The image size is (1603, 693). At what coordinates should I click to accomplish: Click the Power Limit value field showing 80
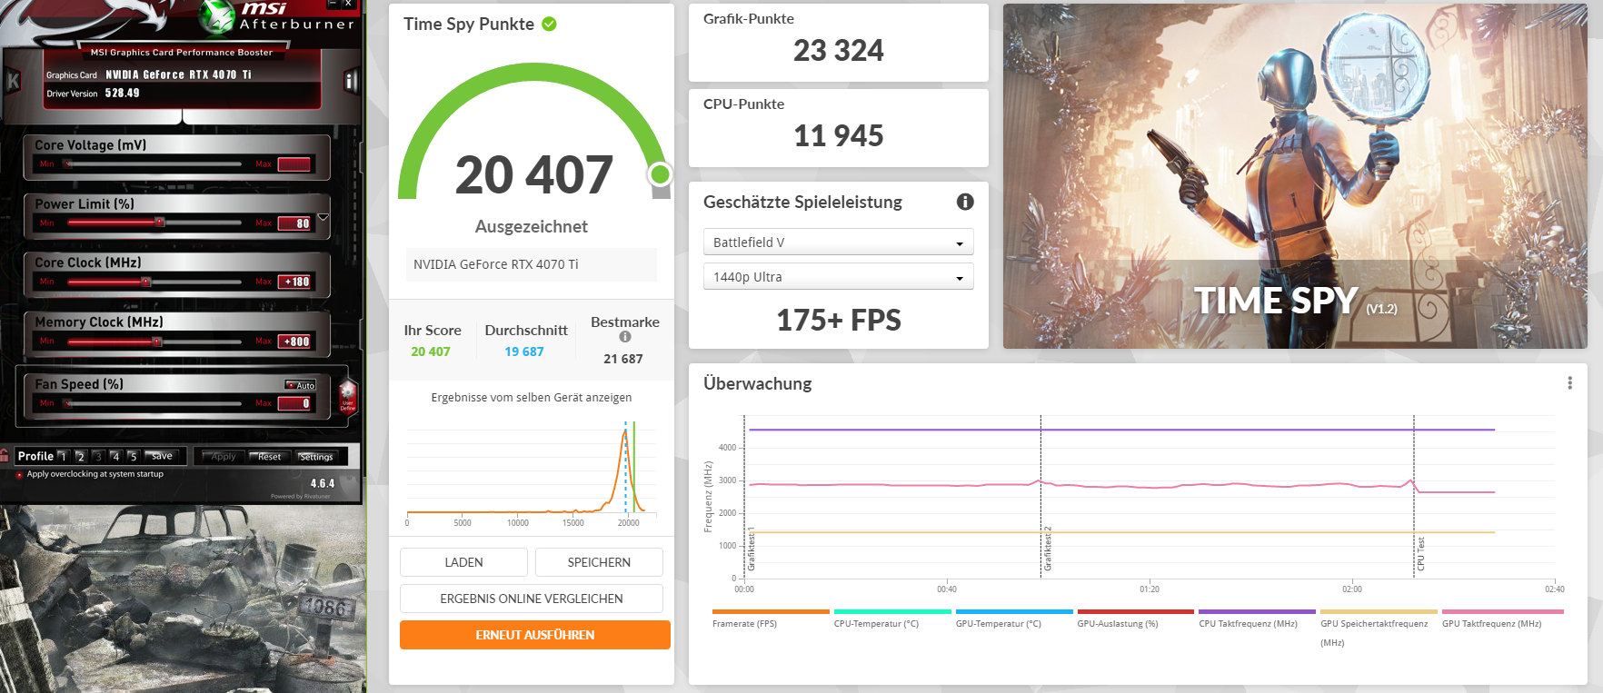point(295,223)
